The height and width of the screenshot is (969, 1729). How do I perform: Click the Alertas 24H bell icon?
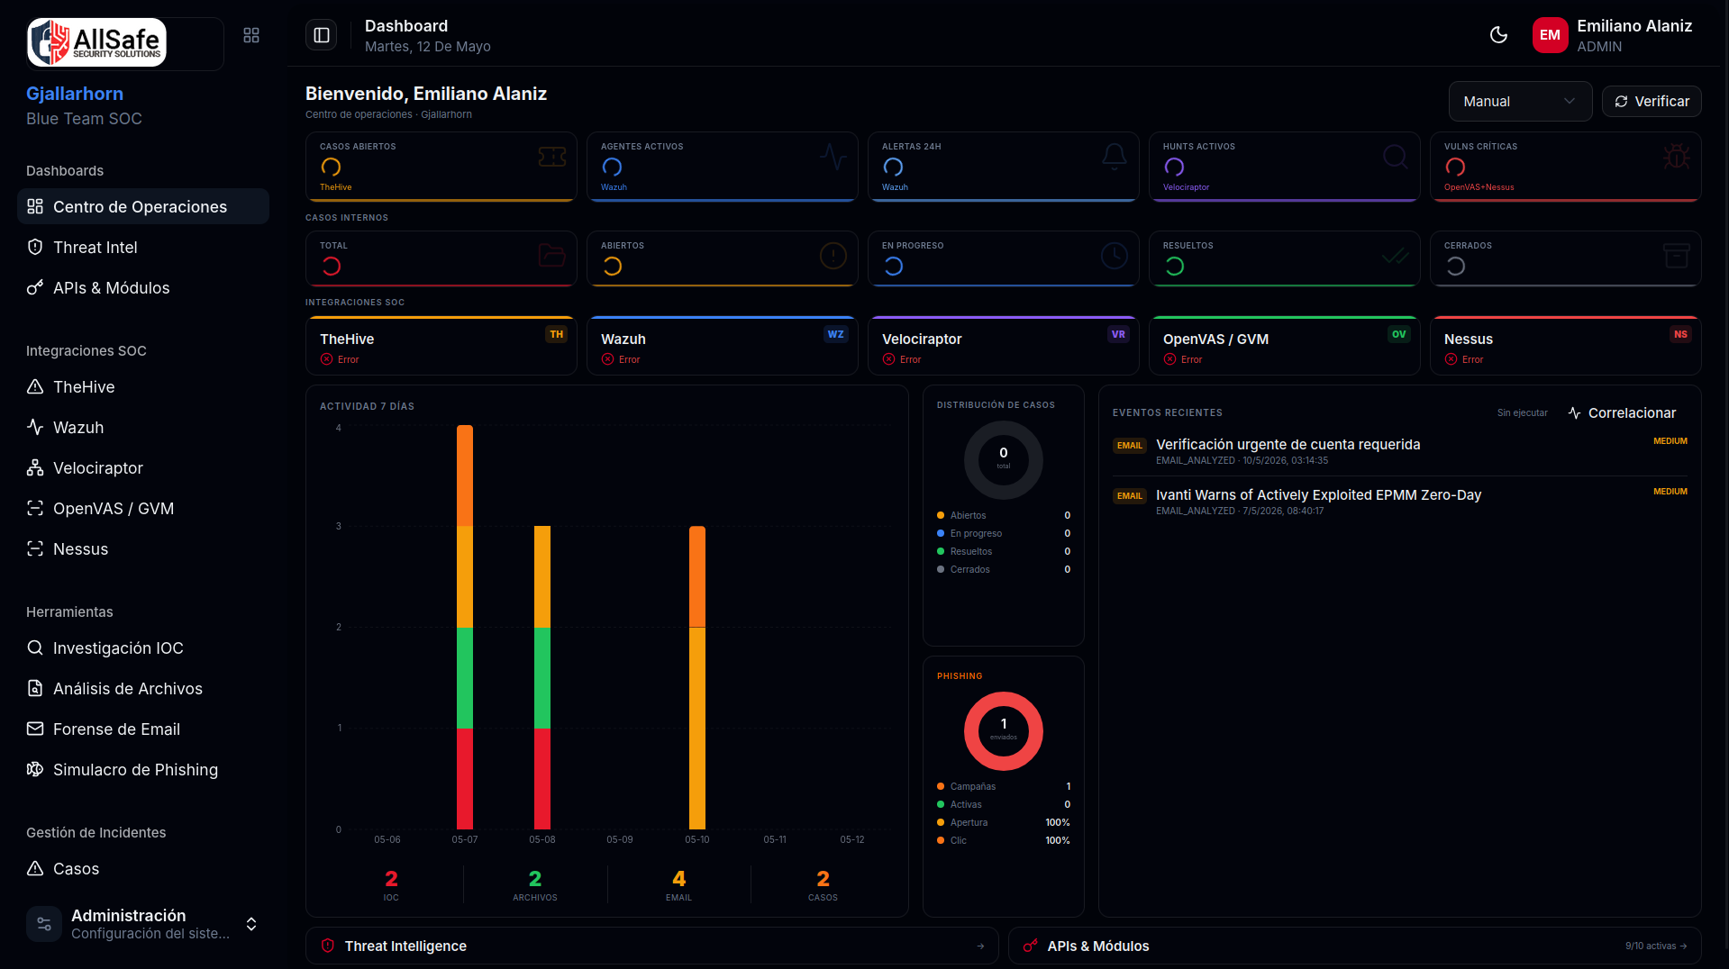(x=1115, y=156)
